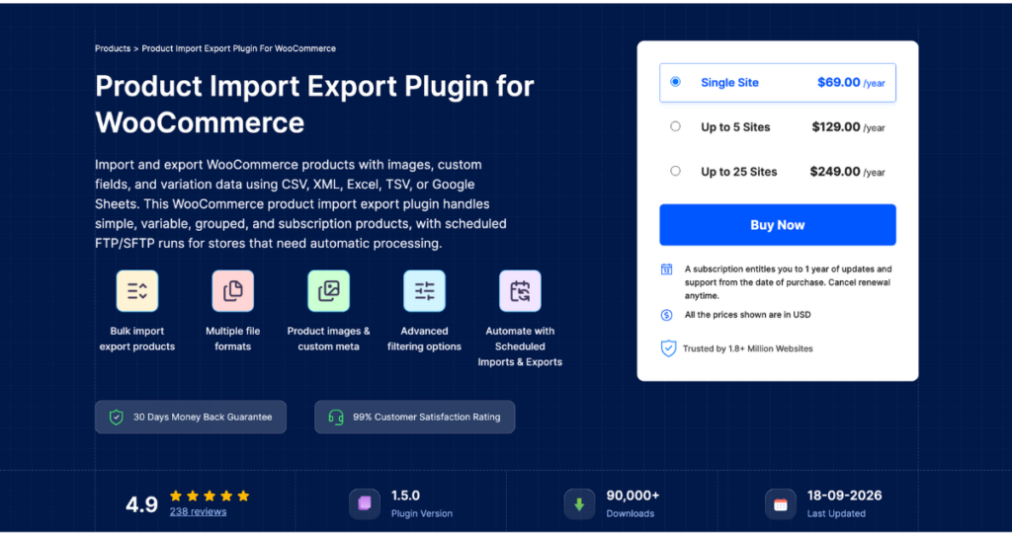The height and width of the screenshot is (534, 1012).
Task: Click the 99% Customer Satisfaction Rating badge
Action: [x=414, y=418]
